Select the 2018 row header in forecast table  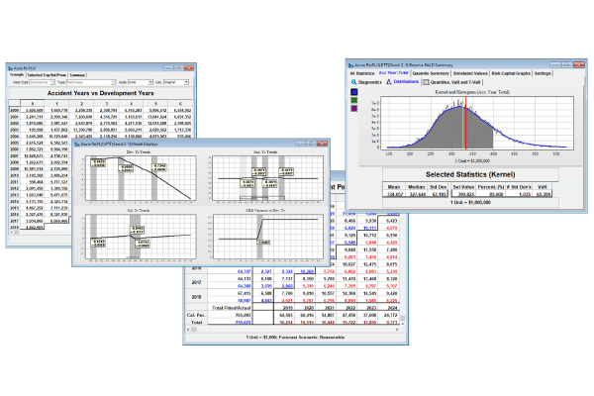[x=196, y=297]
